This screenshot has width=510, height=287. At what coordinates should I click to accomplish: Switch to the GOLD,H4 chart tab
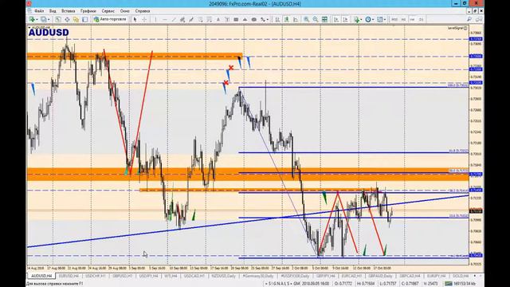[461, 276]
